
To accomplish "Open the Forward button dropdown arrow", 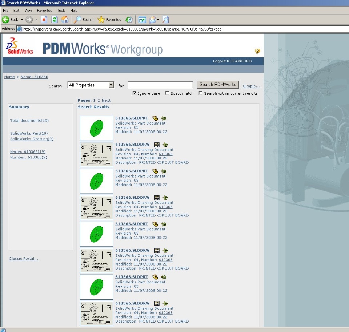I will (36, 20).
